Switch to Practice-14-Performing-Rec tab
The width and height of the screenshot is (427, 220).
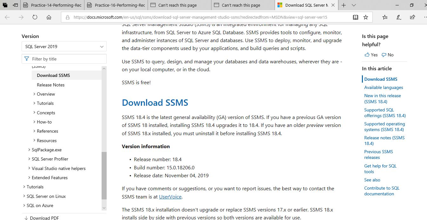(52, 5)
